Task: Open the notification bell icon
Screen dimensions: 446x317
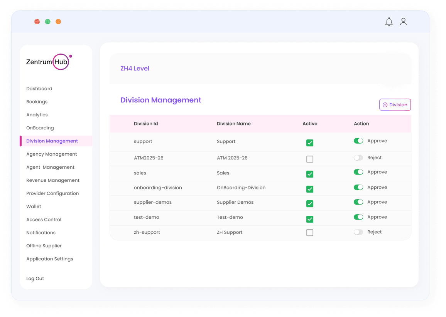Action: (x=389, y=22)
